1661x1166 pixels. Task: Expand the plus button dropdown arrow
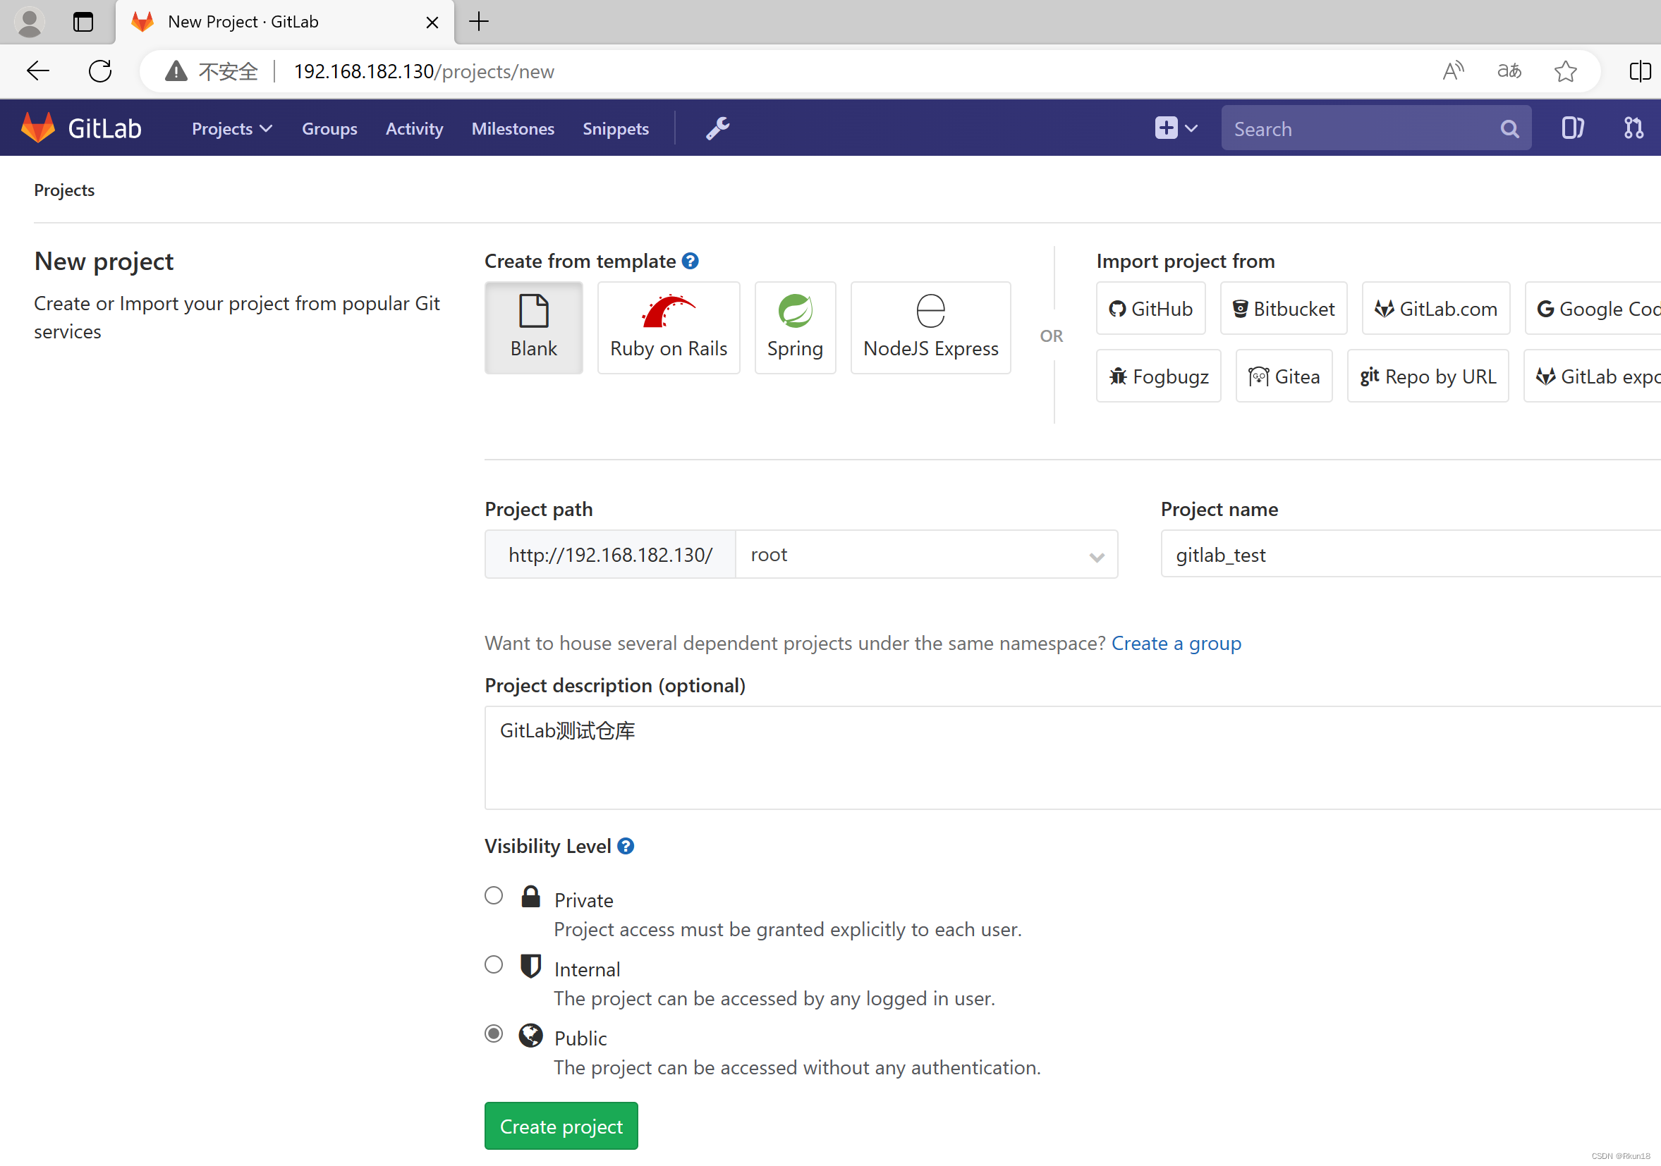click(1191, 126)
